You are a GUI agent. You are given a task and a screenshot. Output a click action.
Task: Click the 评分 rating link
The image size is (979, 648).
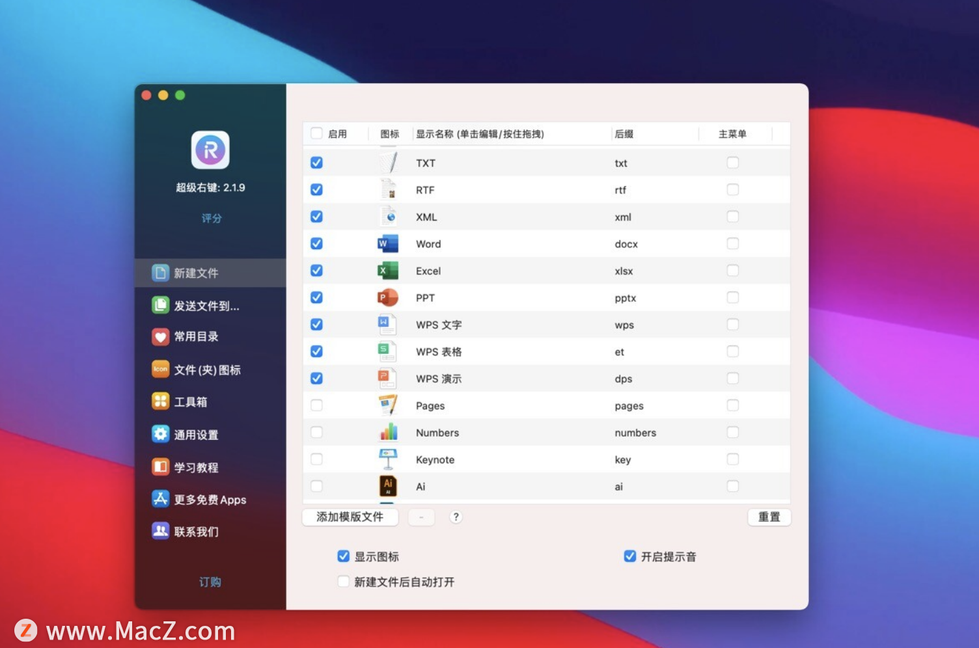point(212,219)
